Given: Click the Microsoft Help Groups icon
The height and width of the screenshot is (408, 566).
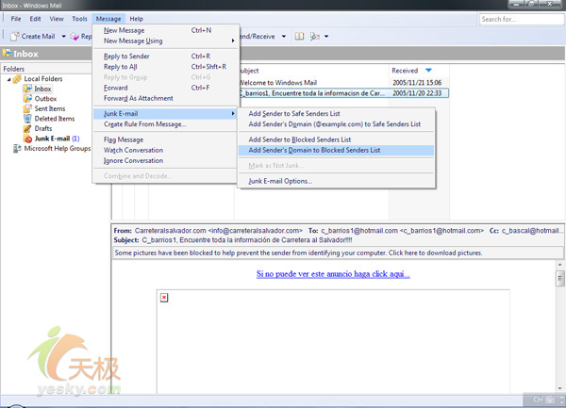Looking at the screenshot, I should [x=17, y=149].
